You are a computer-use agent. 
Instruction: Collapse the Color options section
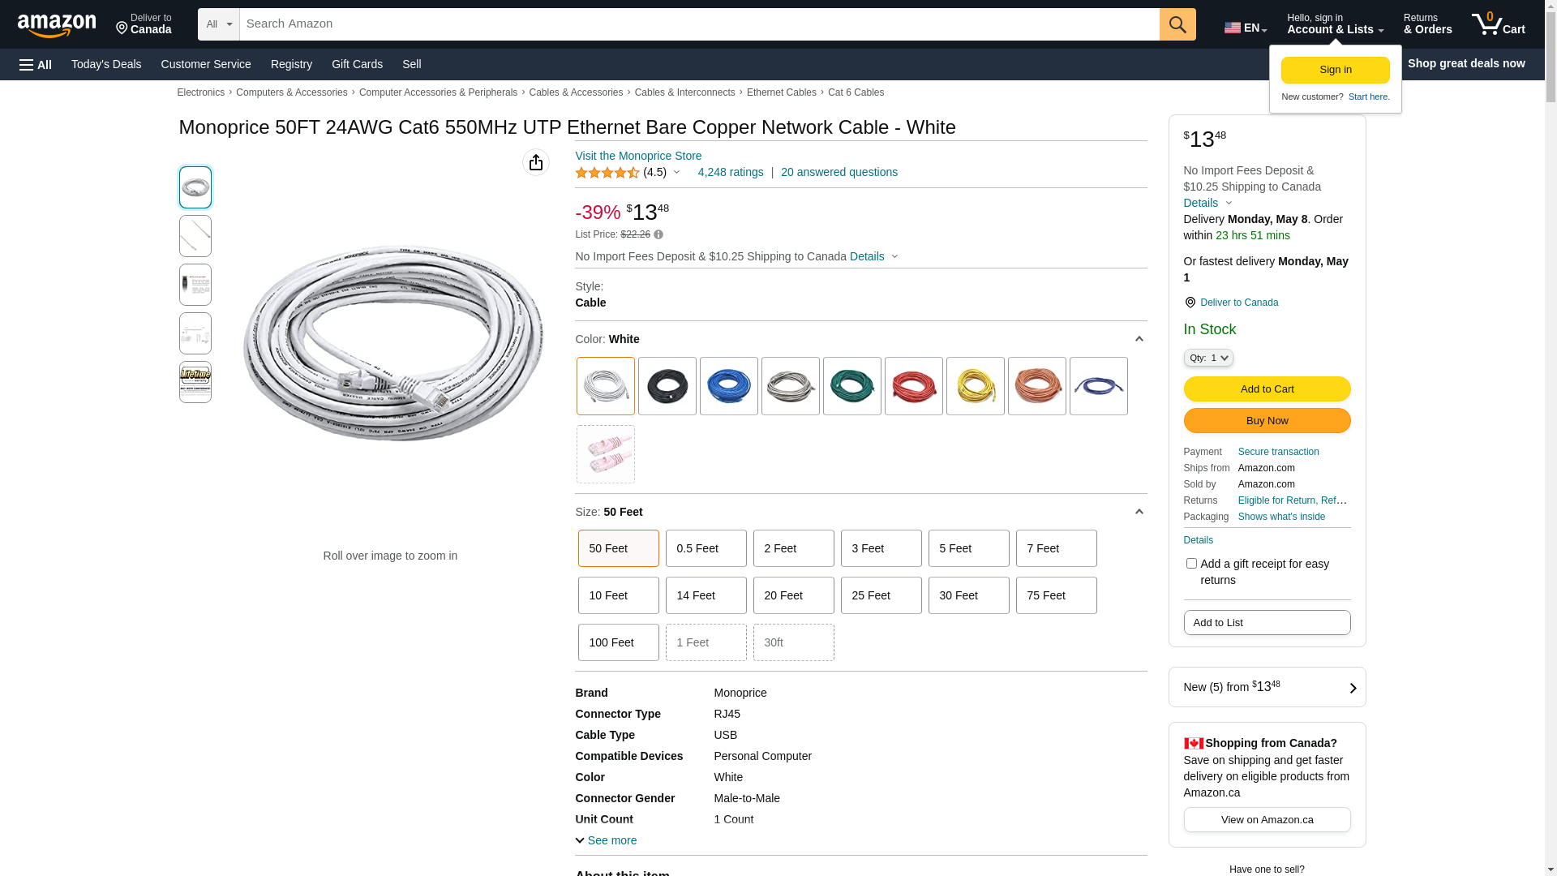(x=1139, y=339)
